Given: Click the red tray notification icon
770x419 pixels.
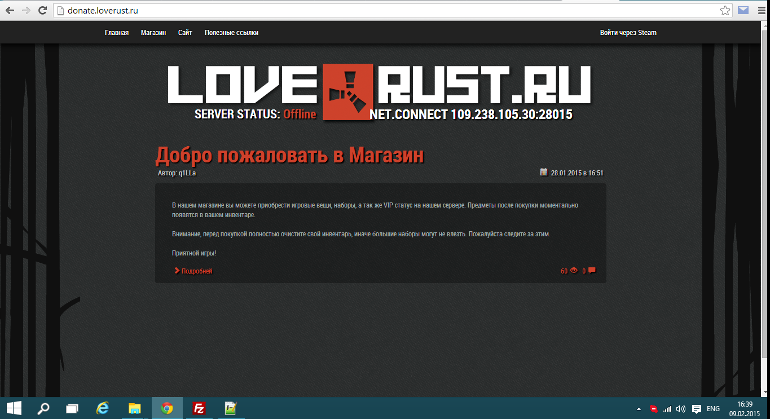Looking at the screenshot, I should click(x=654, y=408).
